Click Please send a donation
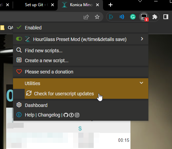The height and width of the screenshot is (149, 172). click(49, 72)
